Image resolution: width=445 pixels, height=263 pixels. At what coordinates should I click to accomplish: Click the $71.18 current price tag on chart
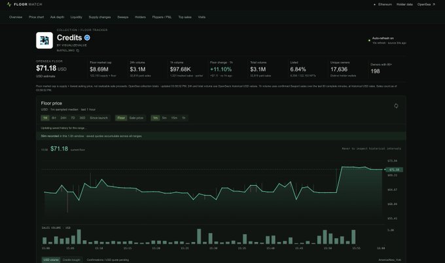click(x=395, y=169)
